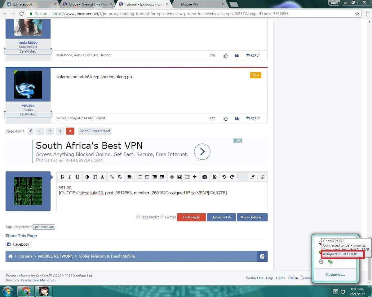Open text color picker in editor
Screen dimensions: 372x297
87,177
